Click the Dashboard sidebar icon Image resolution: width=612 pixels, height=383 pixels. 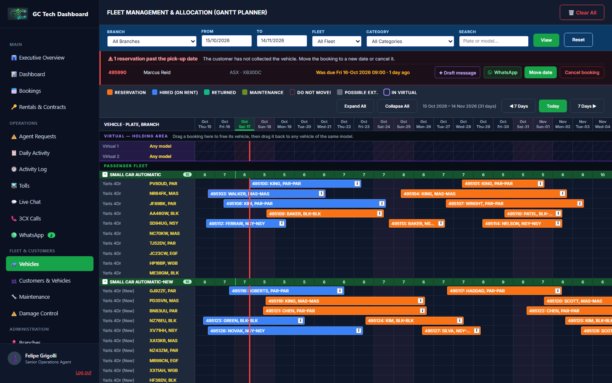tap(14, 74)
